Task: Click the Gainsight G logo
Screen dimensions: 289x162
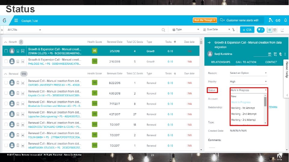Action: point(5,20)
